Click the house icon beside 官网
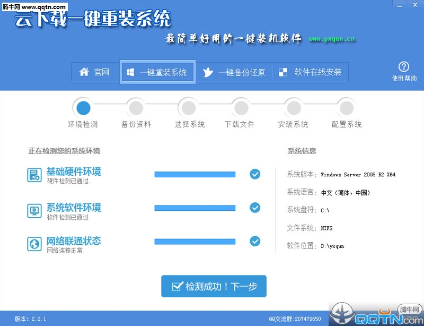The height and width of the screenshot is (326, 424). pos(84,72)
